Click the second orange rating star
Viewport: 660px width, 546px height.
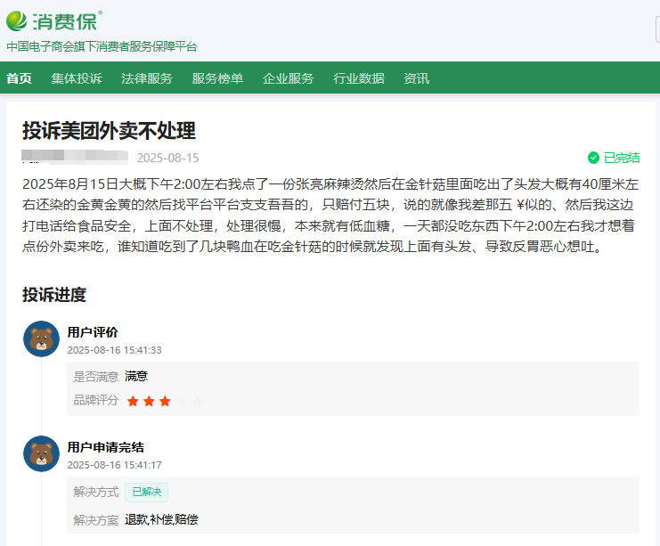pos(149,401)
